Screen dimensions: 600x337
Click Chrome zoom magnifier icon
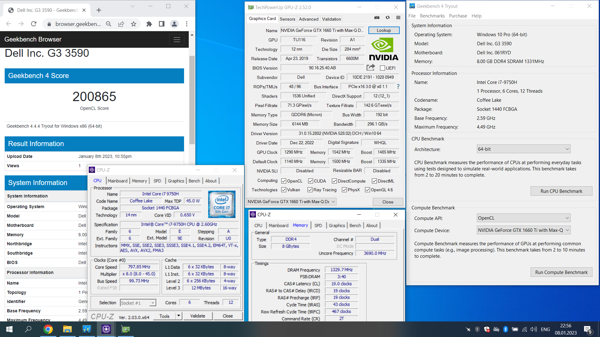click(108, 24)
